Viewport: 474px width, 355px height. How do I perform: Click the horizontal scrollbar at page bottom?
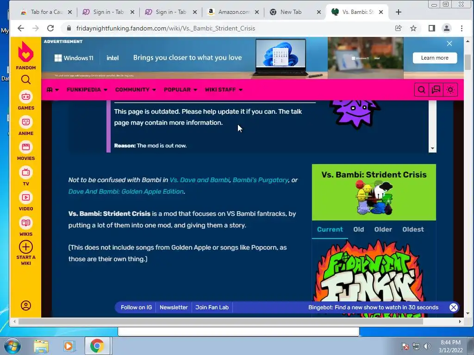point(221,322)
